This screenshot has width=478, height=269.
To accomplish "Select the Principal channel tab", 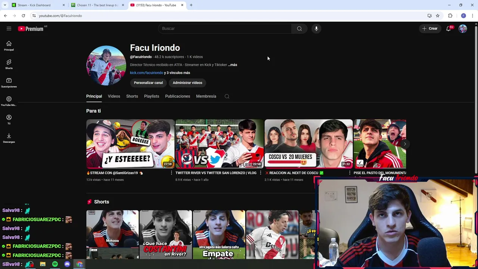I will 94,96.
